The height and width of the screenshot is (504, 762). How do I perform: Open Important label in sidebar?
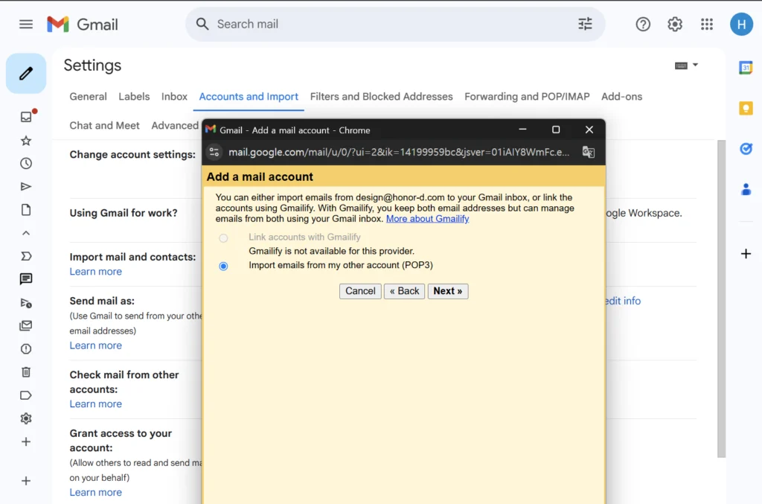(x=26, y=256)
